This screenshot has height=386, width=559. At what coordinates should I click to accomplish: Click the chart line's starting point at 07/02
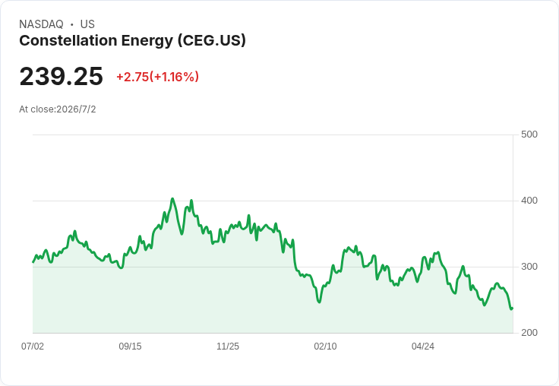click(x=33, y=262)
